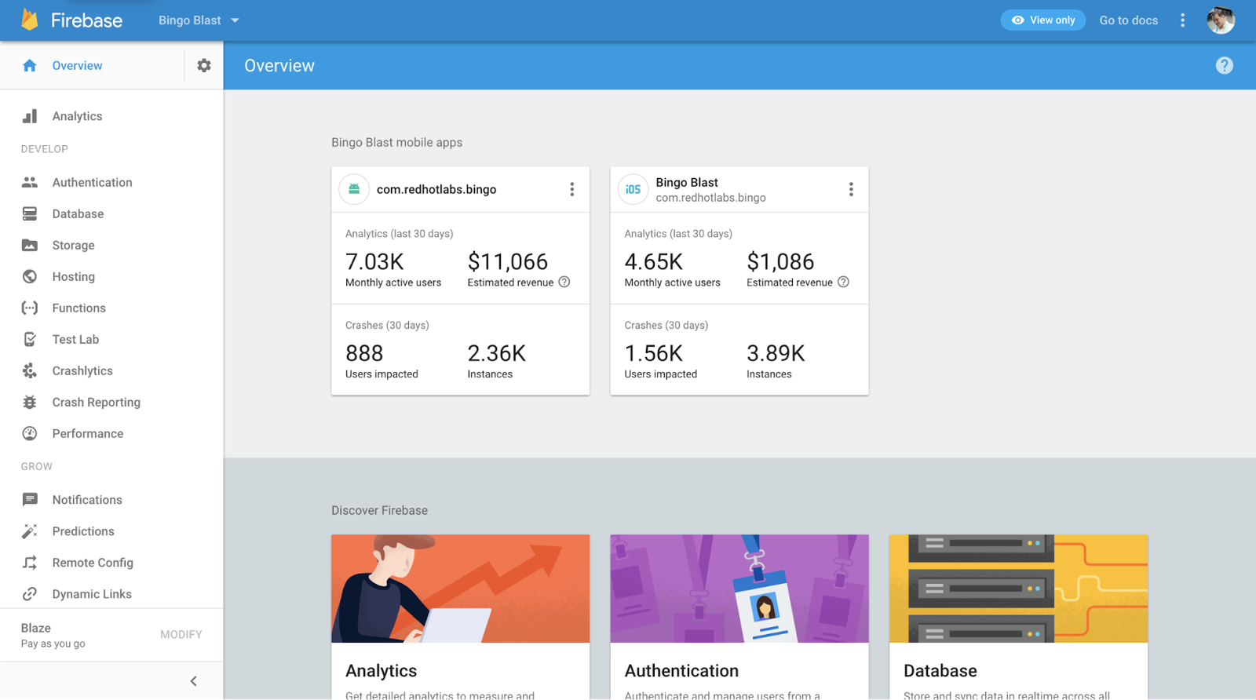
Task: Click the Hosting globe icon
Action: (x=30, y=276)
